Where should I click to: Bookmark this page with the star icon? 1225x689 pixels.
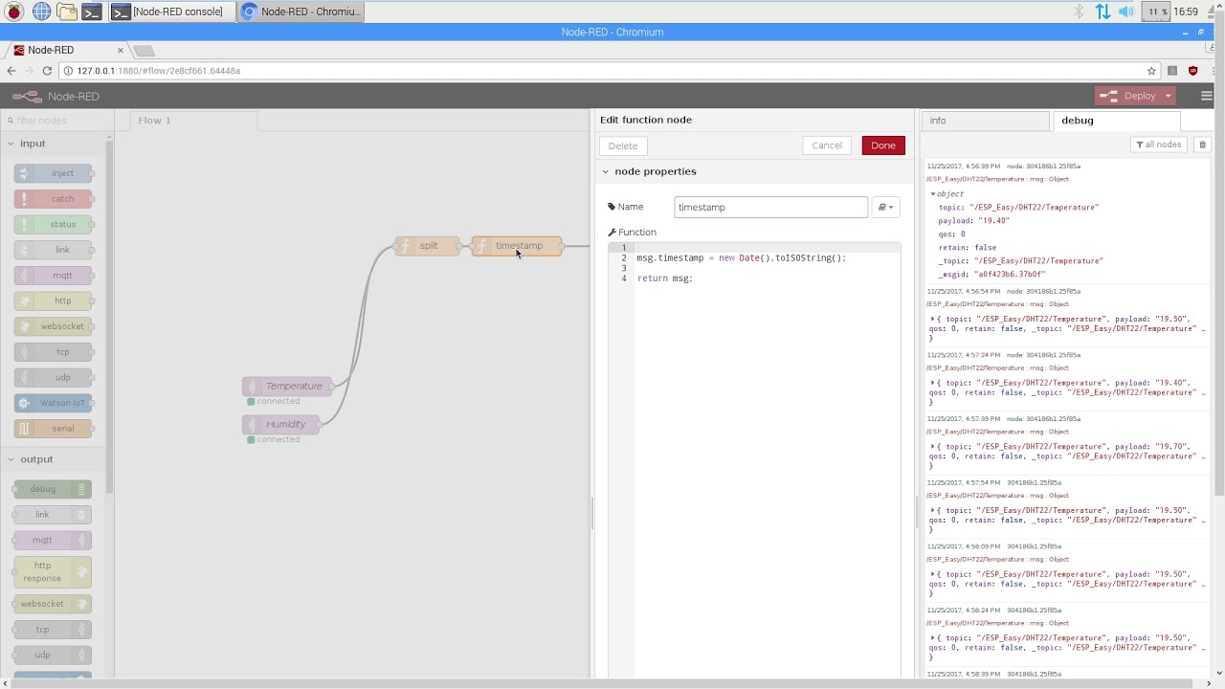pos(1151,71)
